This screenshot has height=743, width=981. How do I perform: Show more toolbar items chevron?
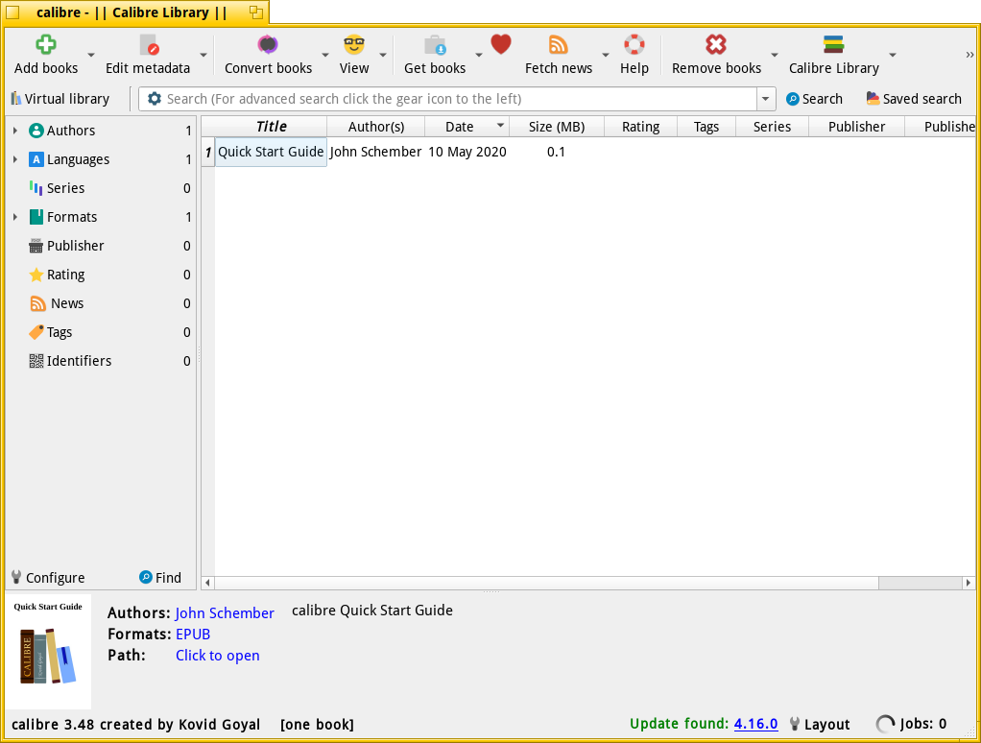pos(969,55)
